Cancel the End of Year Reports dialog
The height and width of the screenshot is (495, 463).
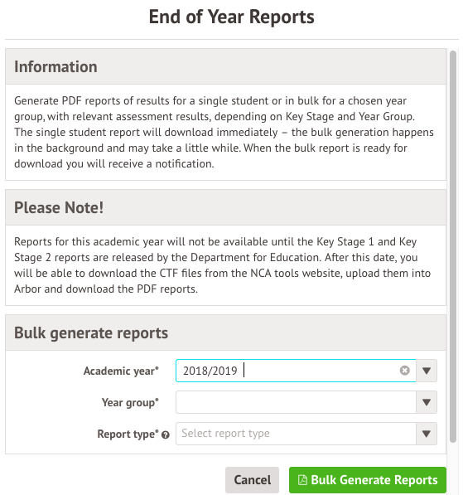pyautogui.click(x=252, y=480)
